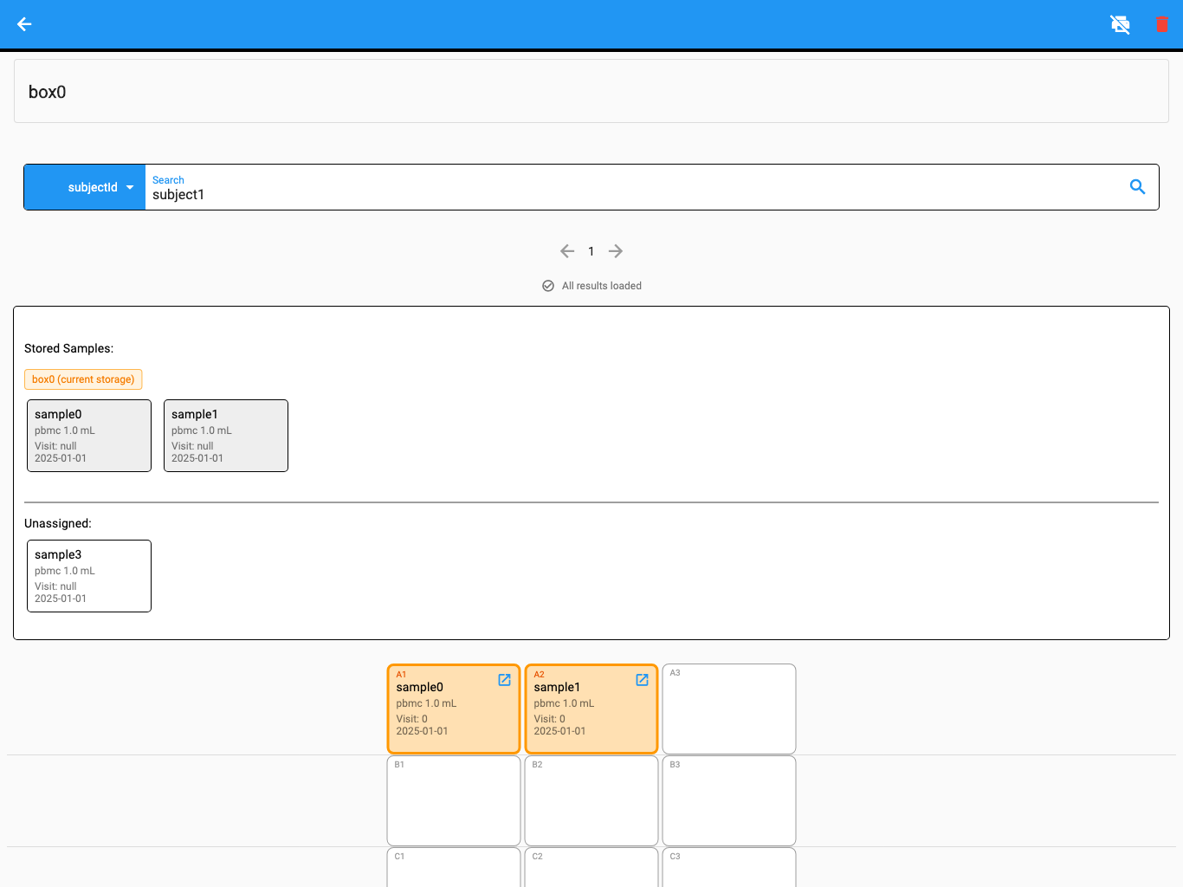Image resolution: width=1183 pixels, height=887 pixels.
Task: Run the search with the magnifier icon
Action: [1138, 187]
